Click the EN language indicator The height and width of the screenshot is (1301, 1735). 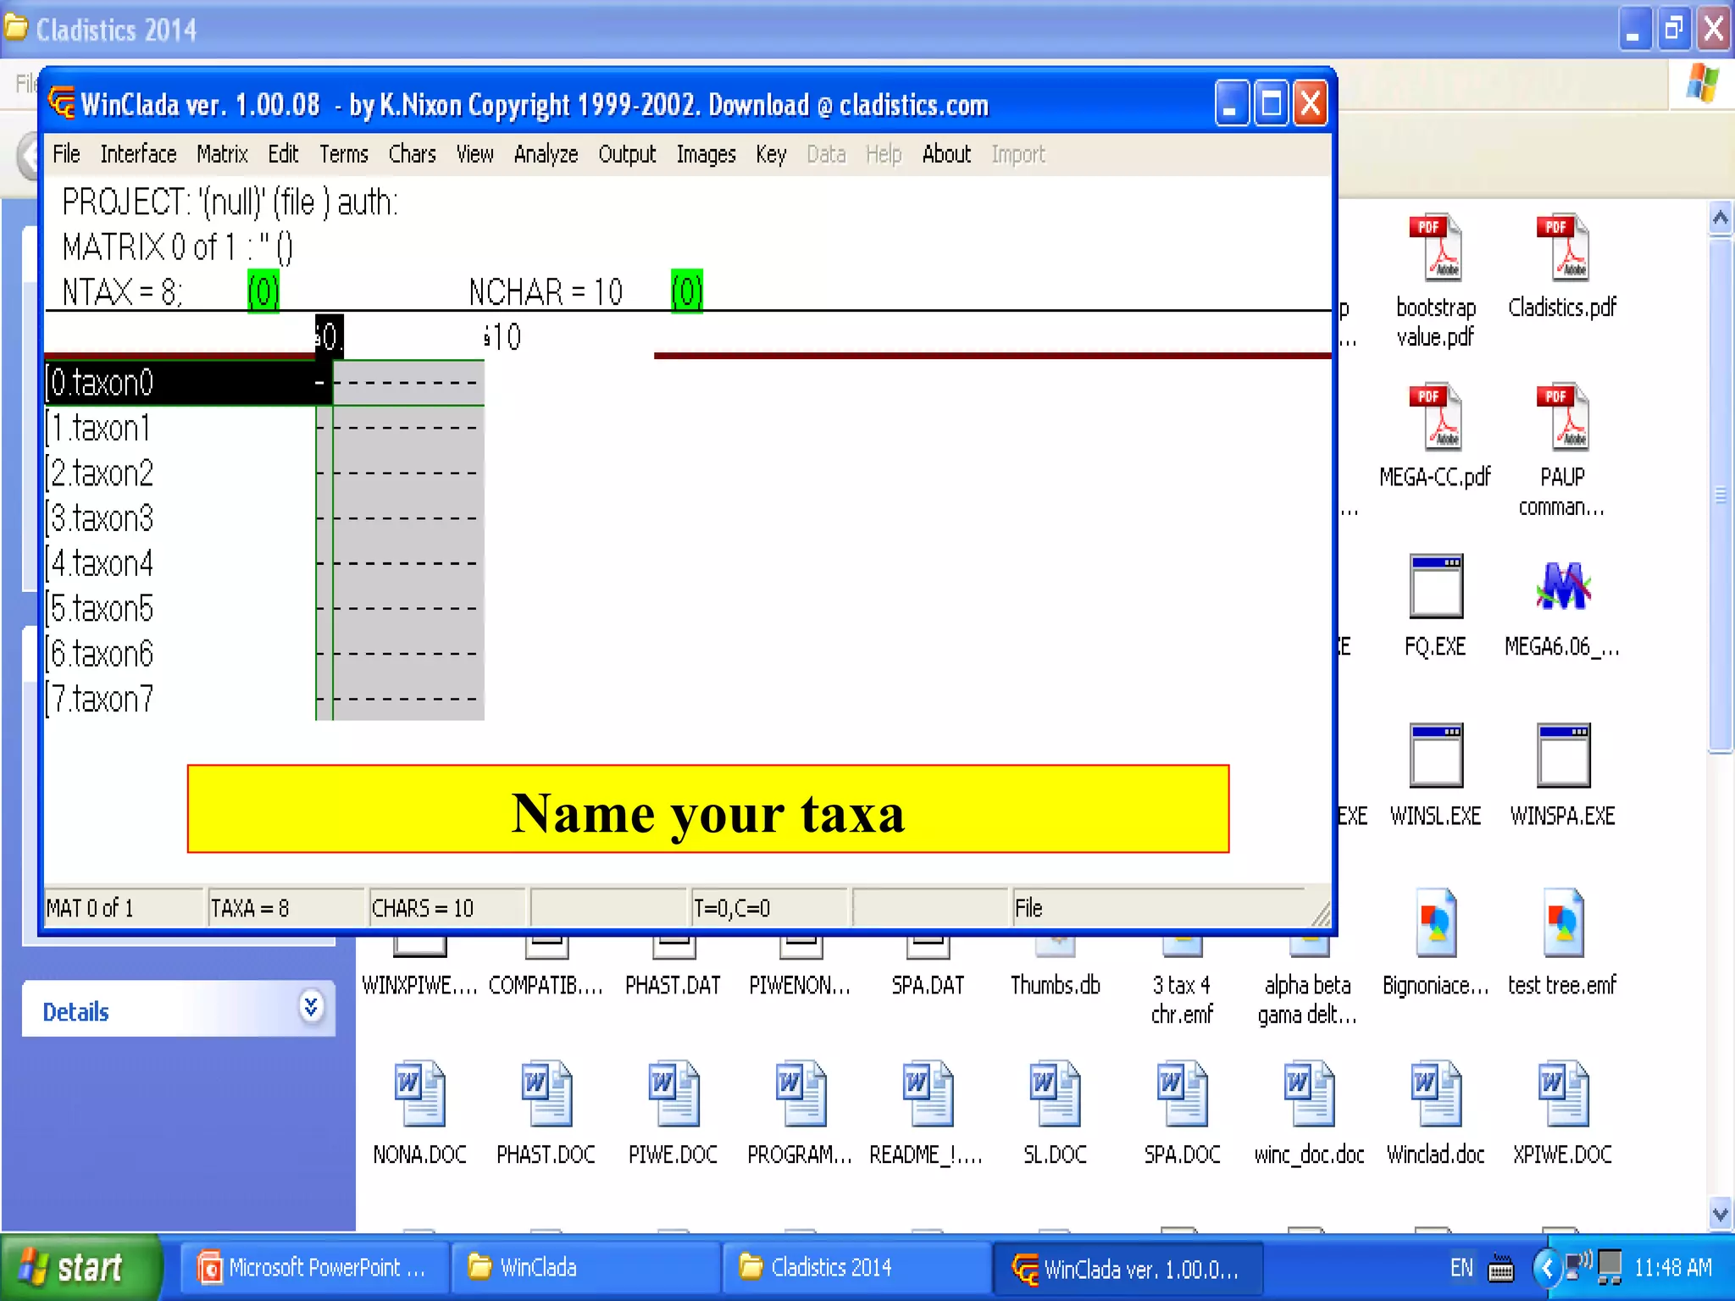coord(1461,1268)
